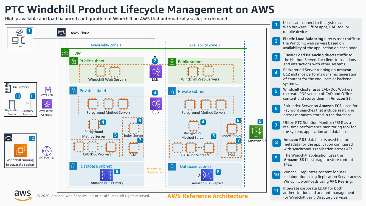Click 'Windchill Web Servers' label in Zone 2

tap(200, 79)
